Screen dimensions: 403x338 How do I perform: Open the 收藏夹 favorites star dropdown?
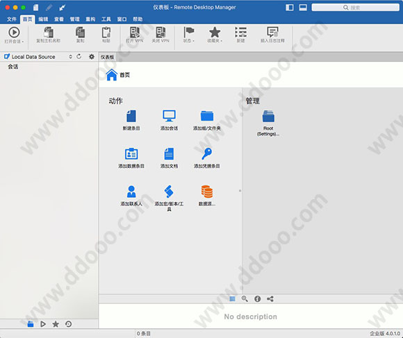coord(215,35)
